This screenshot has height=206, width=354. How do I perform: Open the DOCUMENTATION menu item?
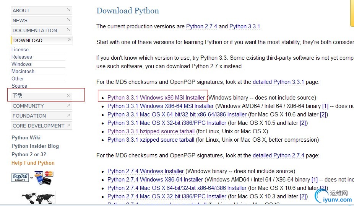[41, 30]
